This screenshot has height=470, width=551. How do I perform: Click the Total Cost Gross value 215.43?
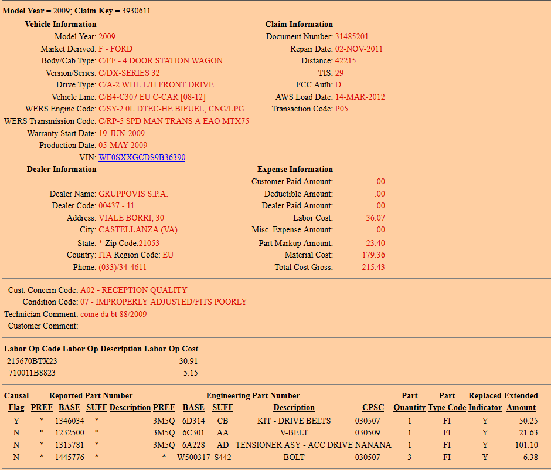tap(373, 267)
